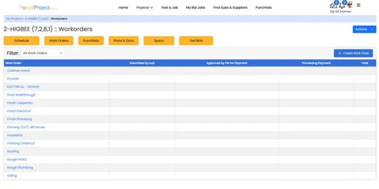The height and width of the screenshot is (189, 379).
Task: Click the FocusProject logo
Action: pyautogui.click(x=38, y=7)
